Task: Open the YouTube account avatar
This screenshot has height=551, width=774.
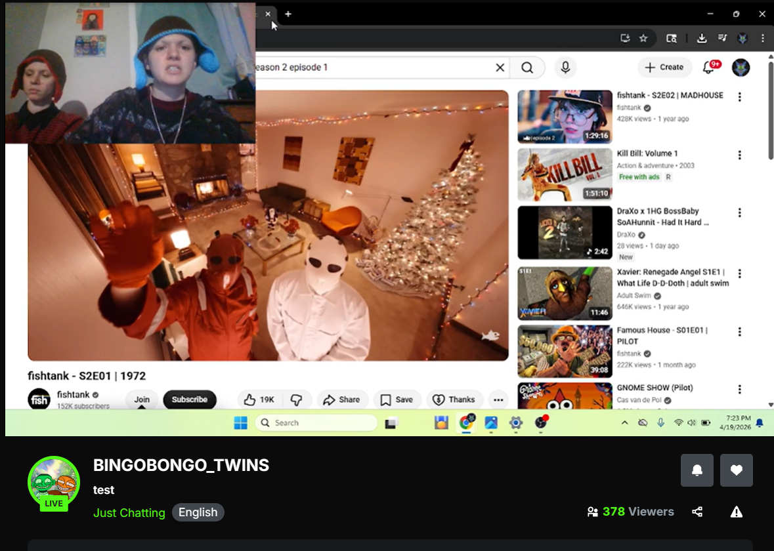Action: coord(741,67)
